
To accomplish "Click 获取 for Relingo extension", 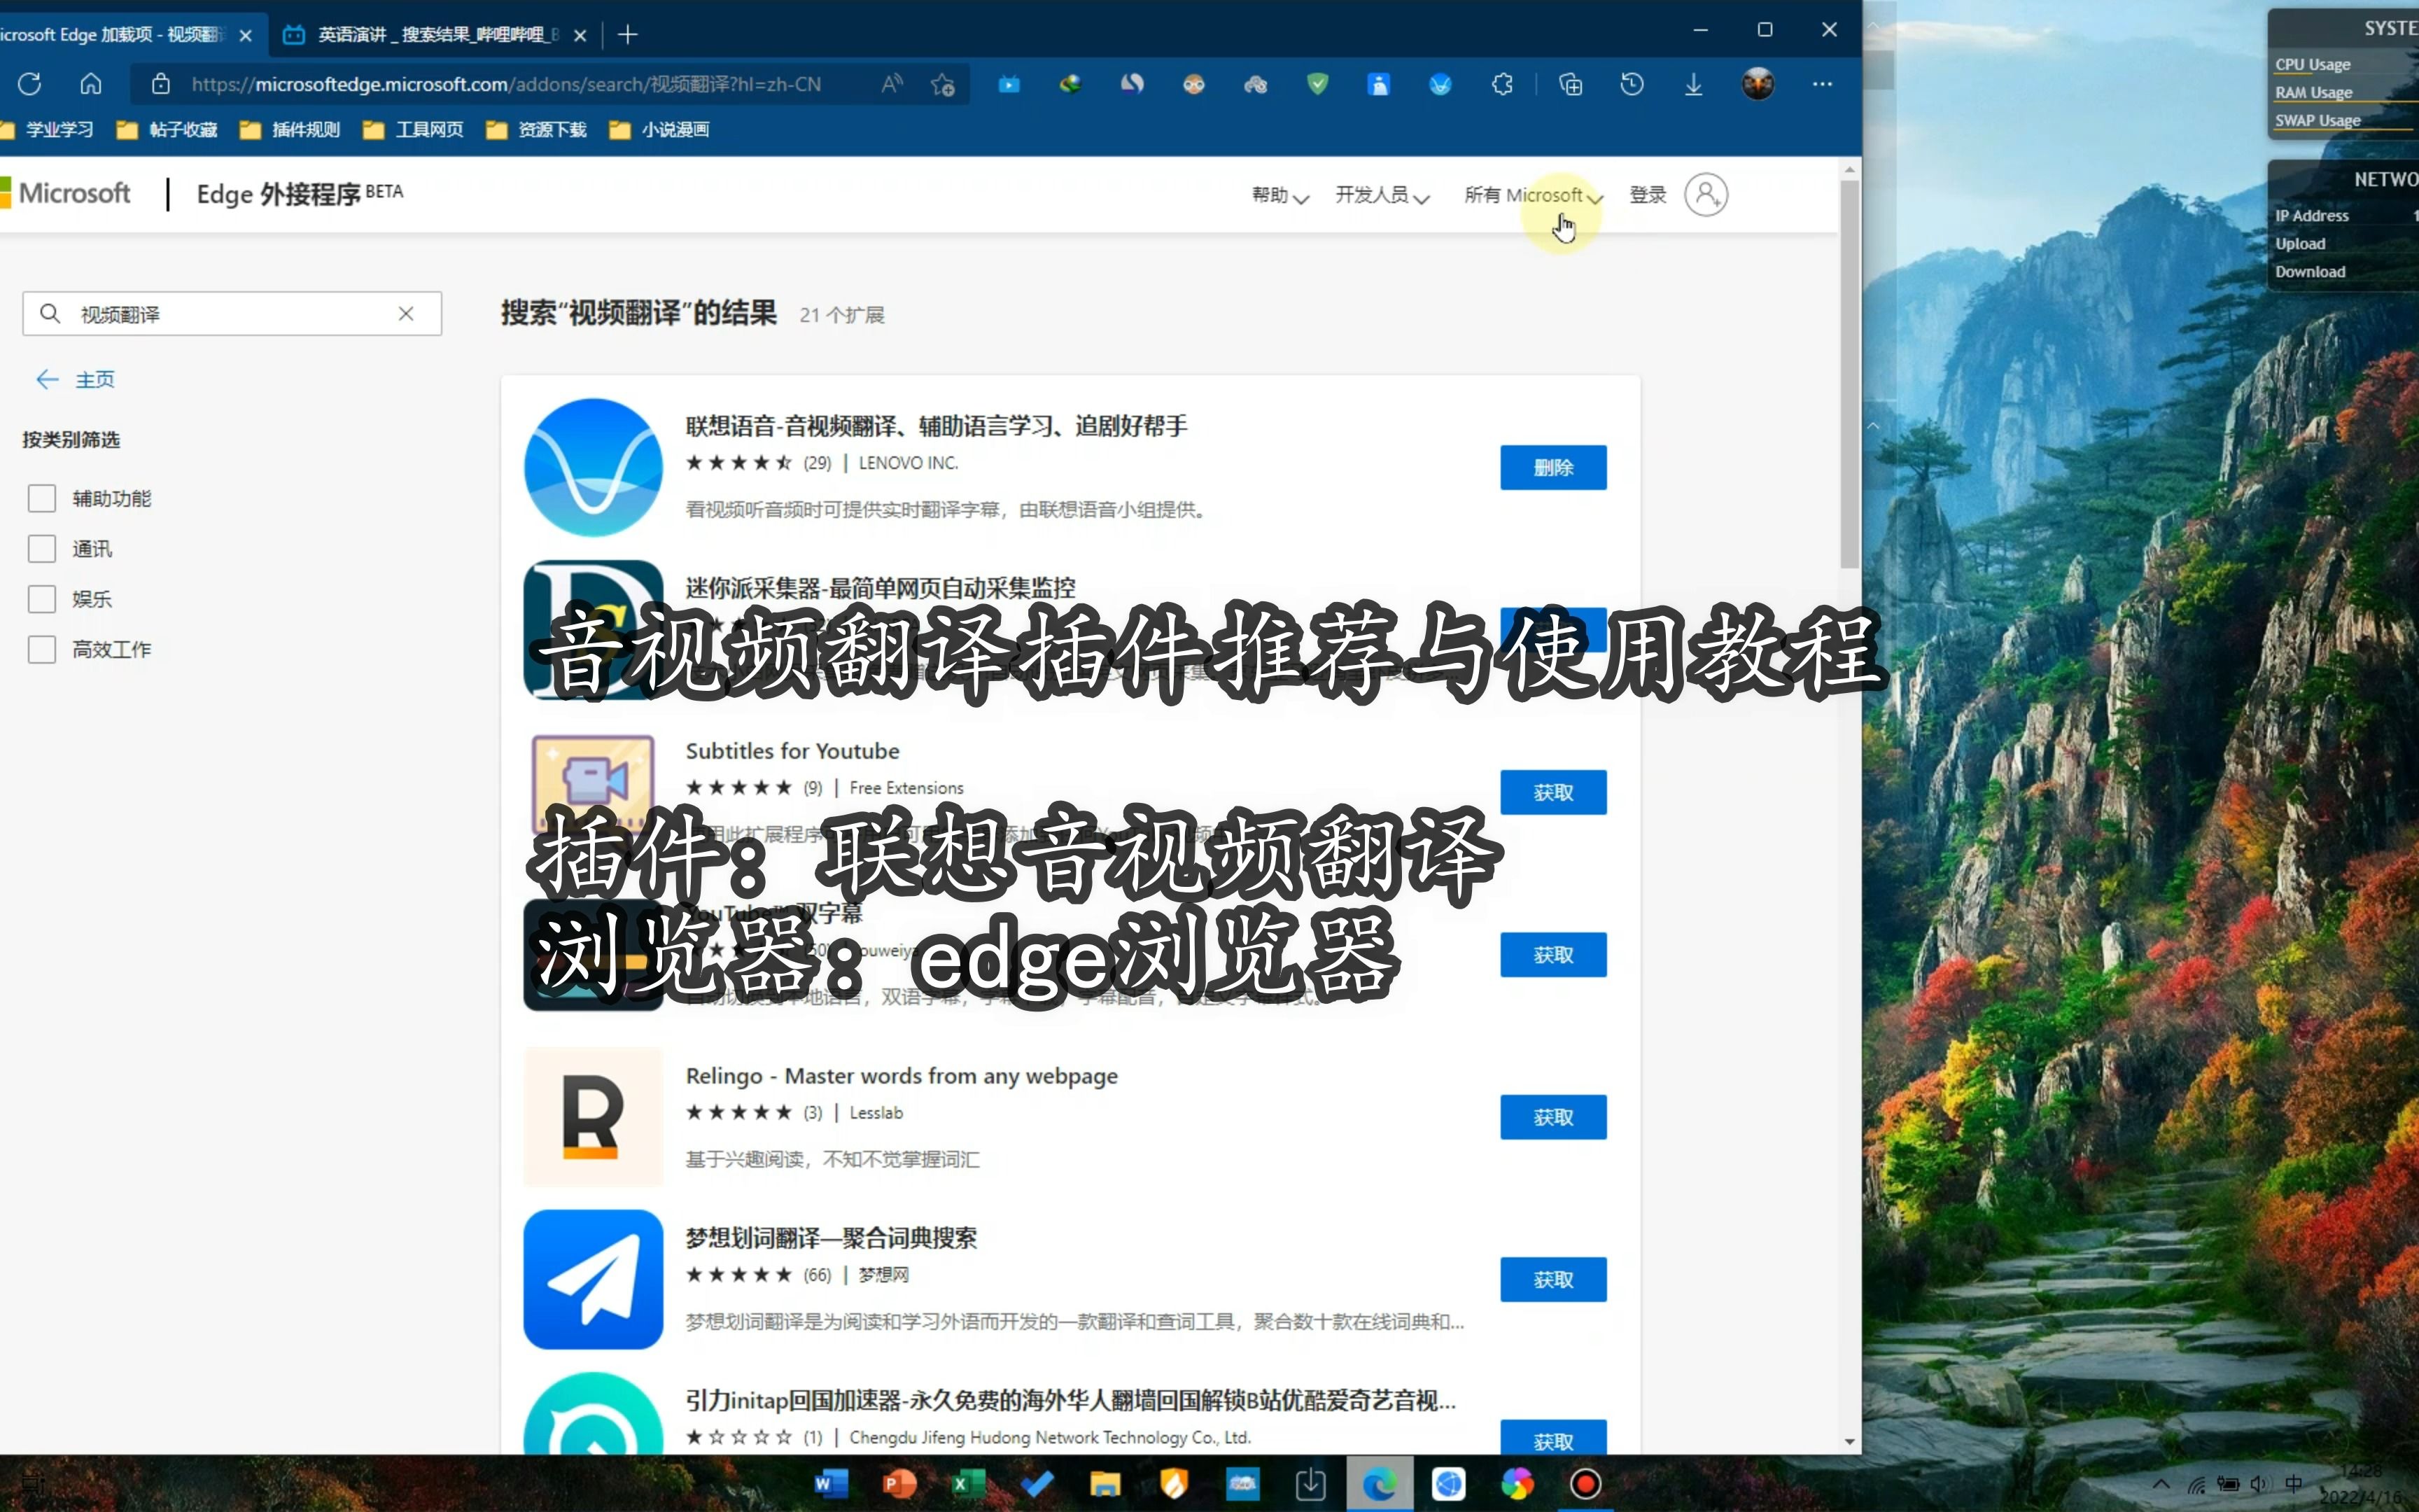I will tap(1553, 1117).
